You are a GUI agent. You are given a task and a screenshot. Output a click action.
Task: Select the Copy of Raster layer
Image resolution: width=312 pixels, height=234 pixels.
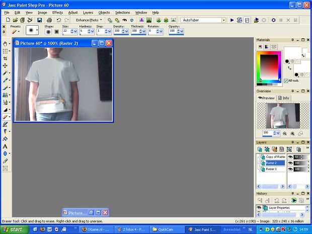tap(275, 157)
